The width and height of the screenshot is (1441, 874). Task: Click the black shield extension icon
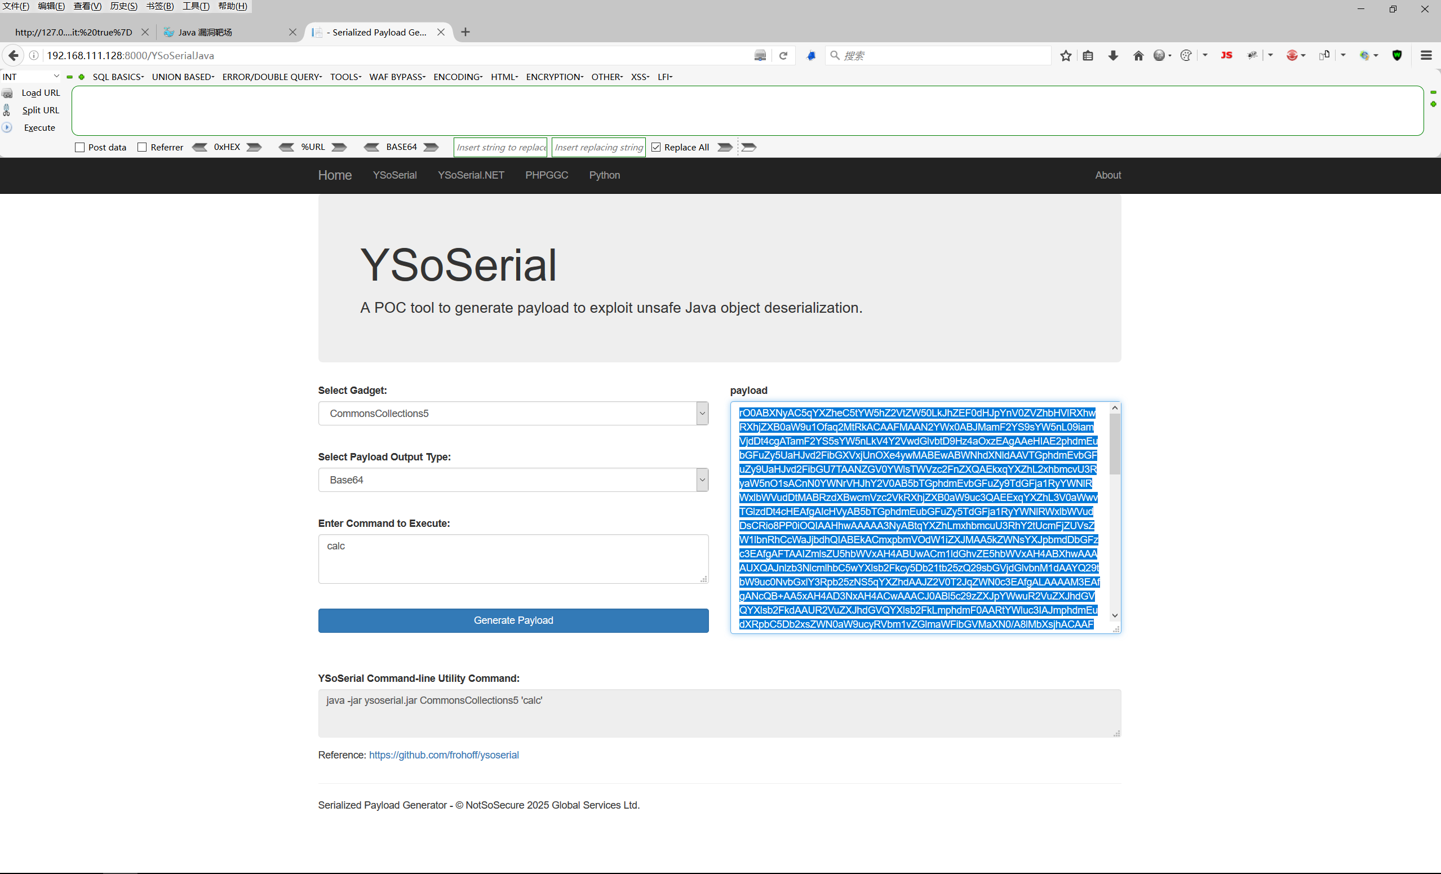coord(1397,56)
